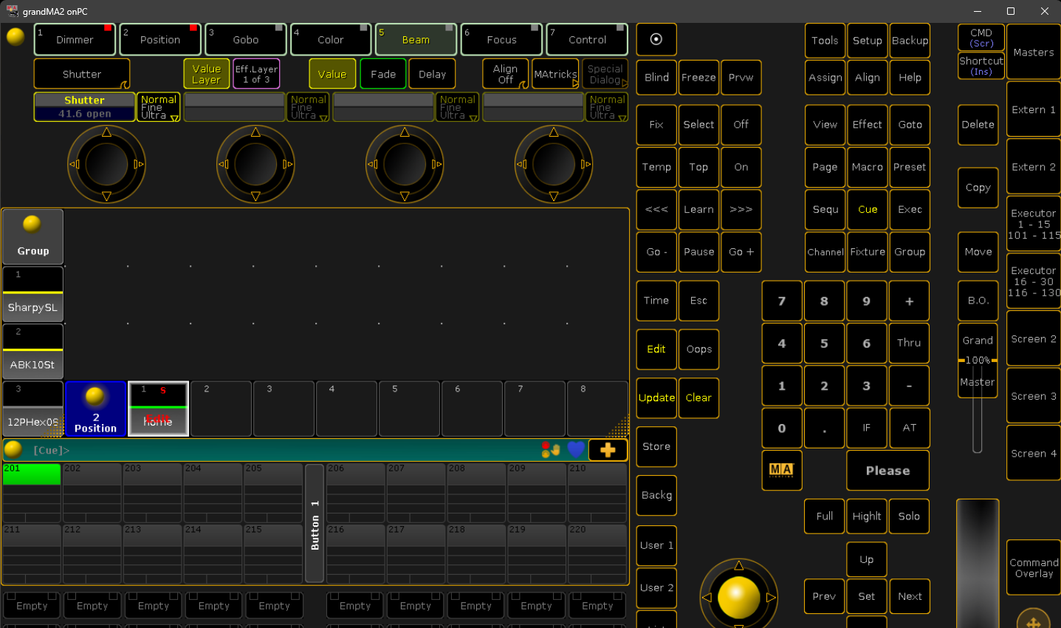Click the Please key
This screenshot has width=1061, height=628.
point(887,470)
